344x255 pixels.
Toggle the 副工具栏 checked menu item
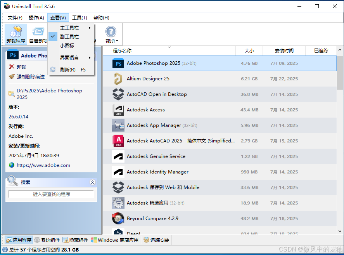[x=71, y=37]
